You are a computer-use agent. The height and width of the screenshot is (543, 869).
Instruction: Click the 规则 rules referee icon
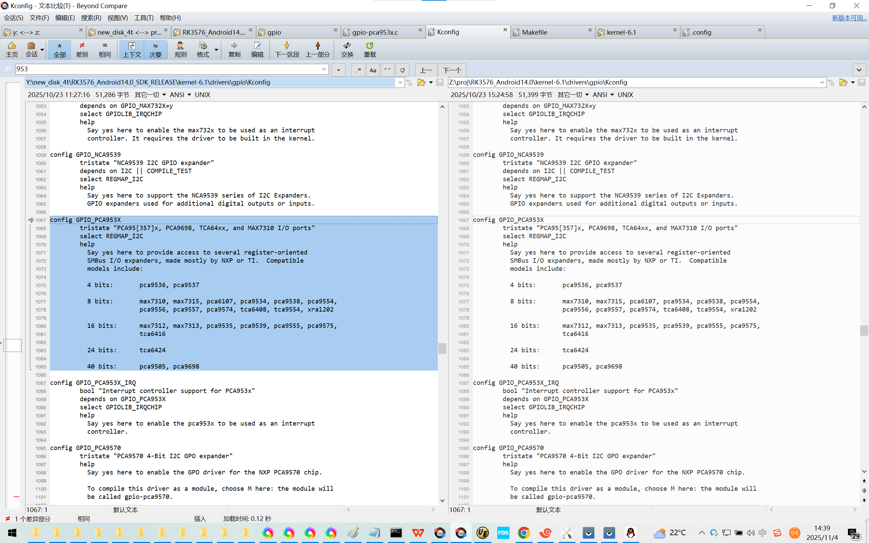pos(180,49)
